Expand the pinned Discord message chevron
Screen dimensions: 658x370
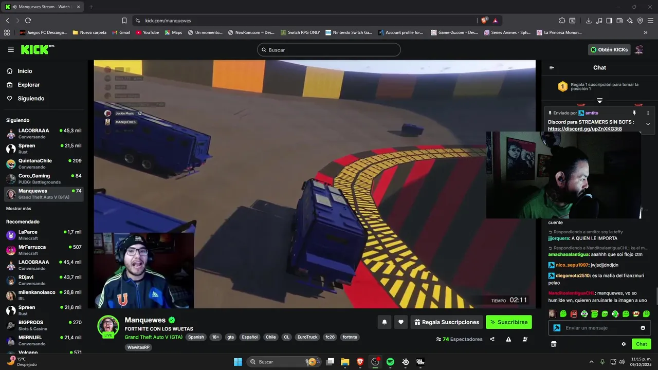pos(648,124)
